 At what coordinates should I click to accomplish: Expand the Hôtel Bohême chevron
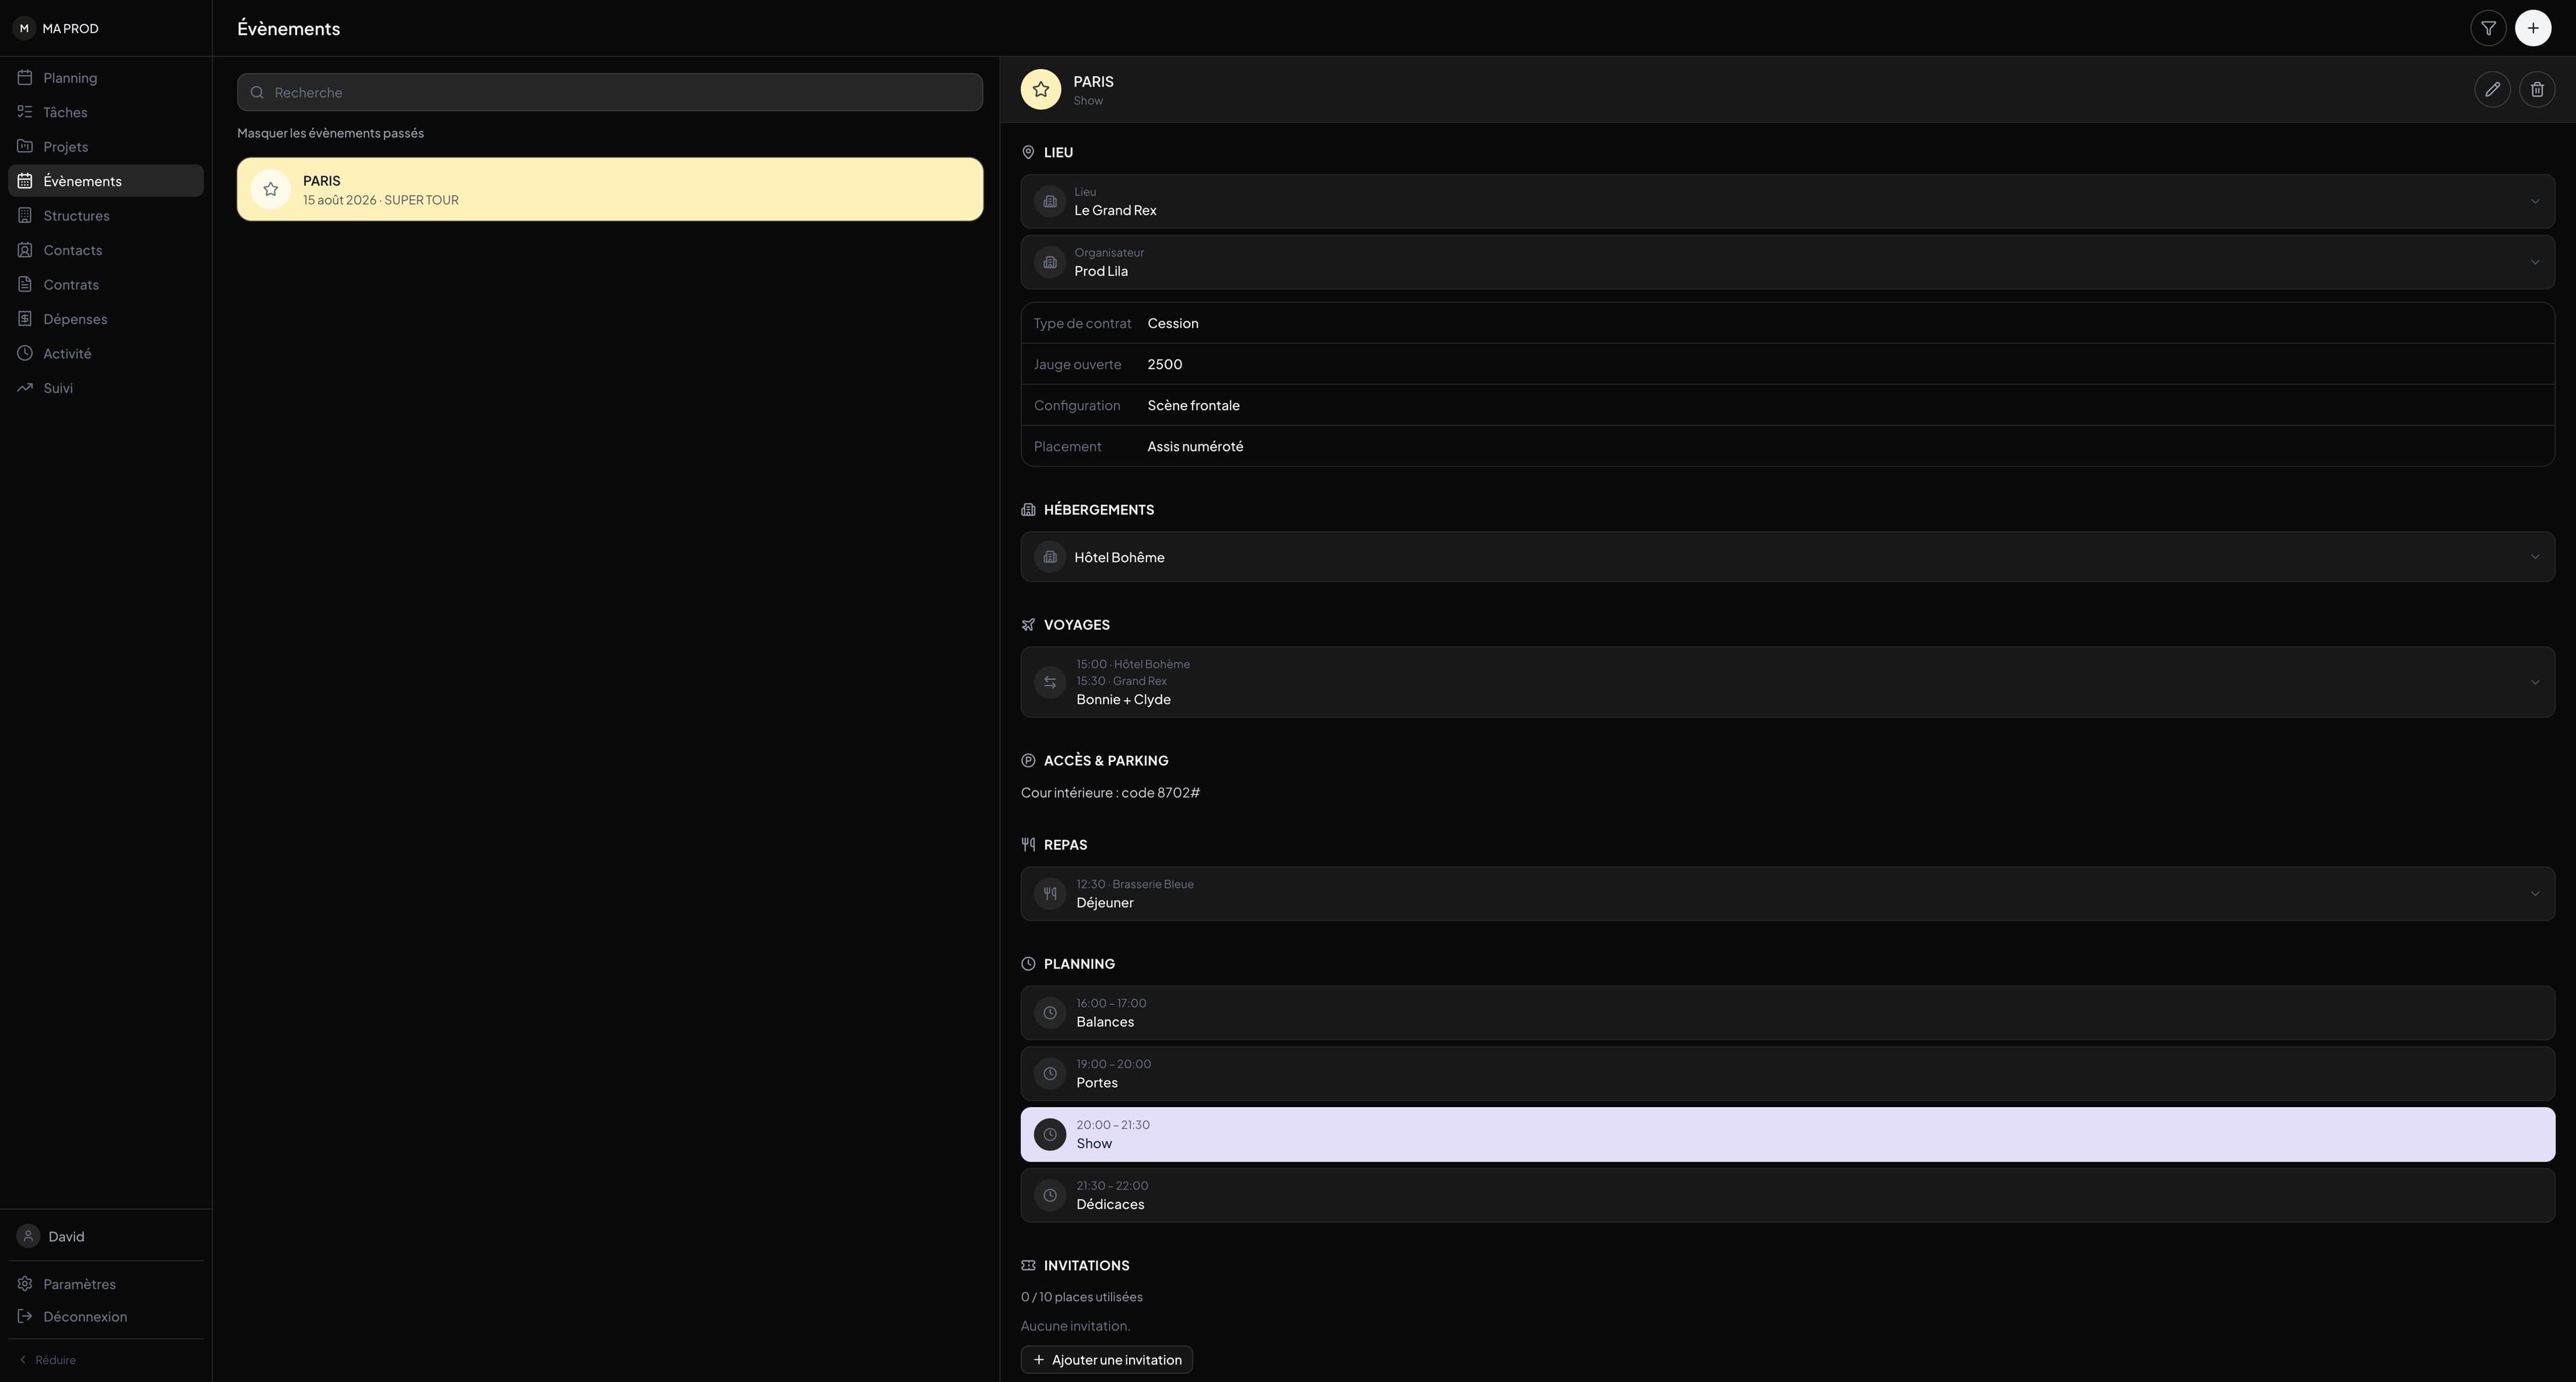2534,557
